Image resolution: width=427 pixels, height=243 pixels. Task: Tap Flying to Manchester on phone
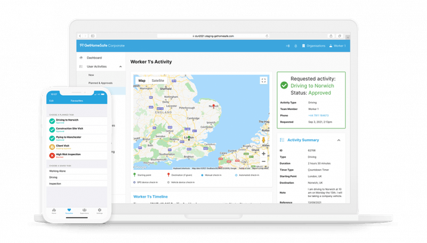pyautogui.click(x=77, y=138)
